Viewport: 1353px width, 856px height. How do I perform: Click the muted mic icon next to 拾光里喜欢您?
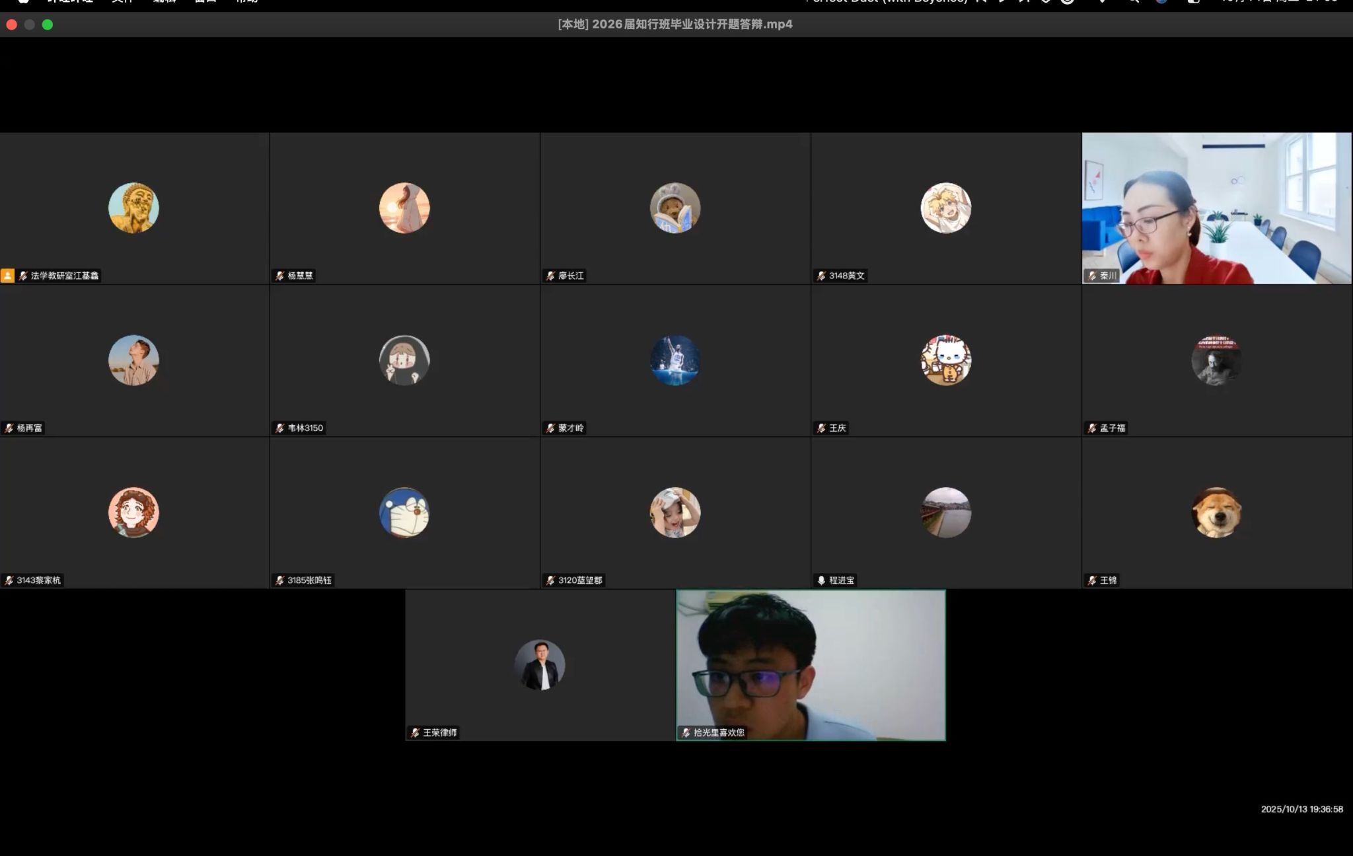coord(686,732)
